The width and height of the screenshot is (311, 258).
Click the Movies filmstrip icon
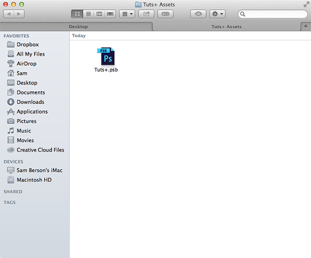point(11,140)
